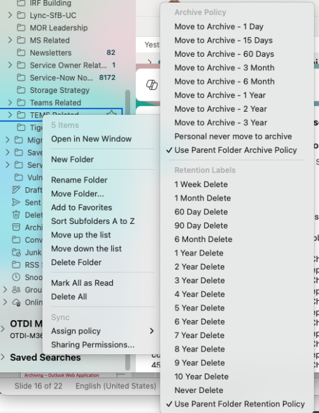This screenshot has height=413, width=319.
Task: Select Move to Archive - 60 Days
Action: (x=224, y=54)
